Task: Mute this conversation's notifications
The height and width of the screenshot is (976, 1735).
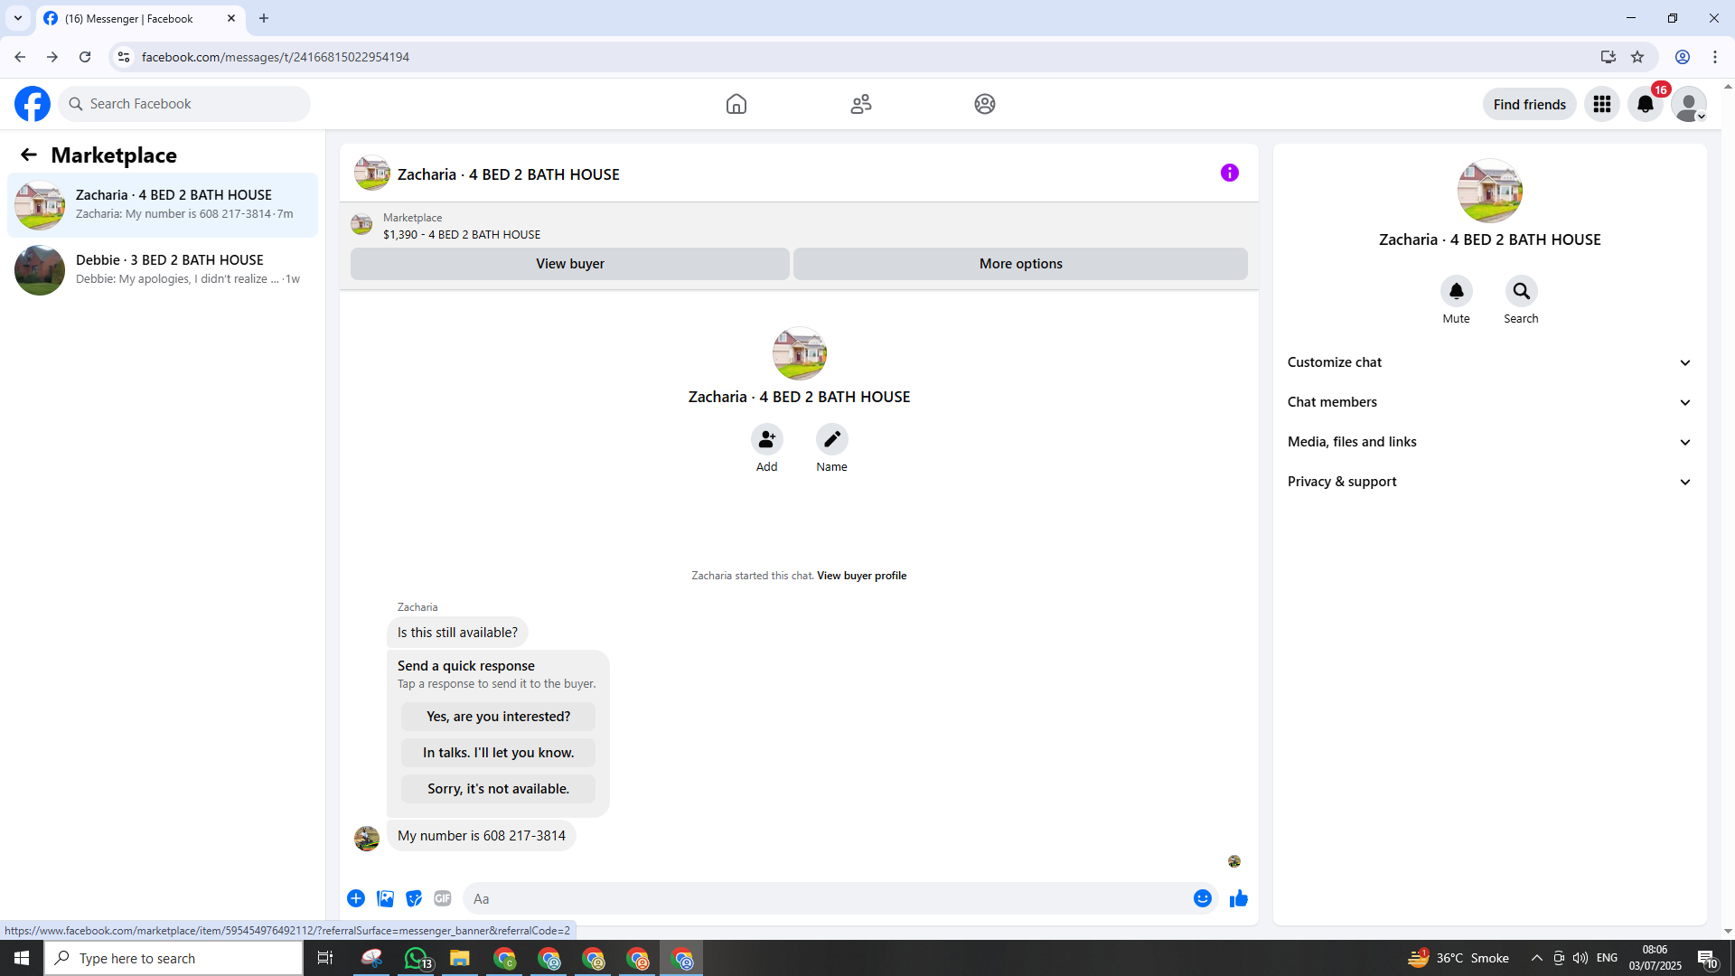Action: 1456,291
